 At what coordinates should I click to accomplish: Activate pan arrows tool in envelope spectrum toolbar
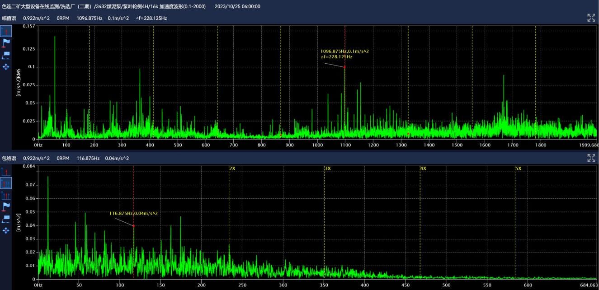pyautogui.click(x=6, y=231)
